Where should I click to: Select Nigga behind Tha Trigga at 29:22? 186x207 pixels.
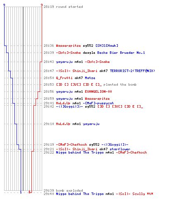tap(80, 152)
